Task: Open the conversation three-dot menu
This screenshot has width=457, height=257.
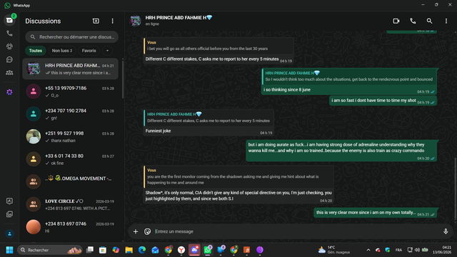Action: click(446, 21)
